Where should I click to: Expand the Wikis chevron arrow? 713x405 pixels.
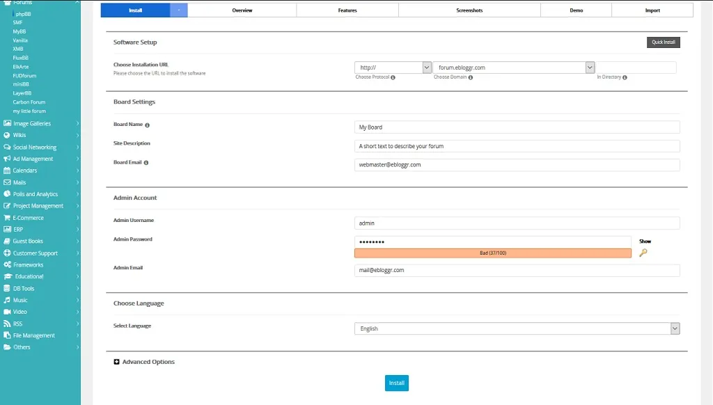[78, 135]
